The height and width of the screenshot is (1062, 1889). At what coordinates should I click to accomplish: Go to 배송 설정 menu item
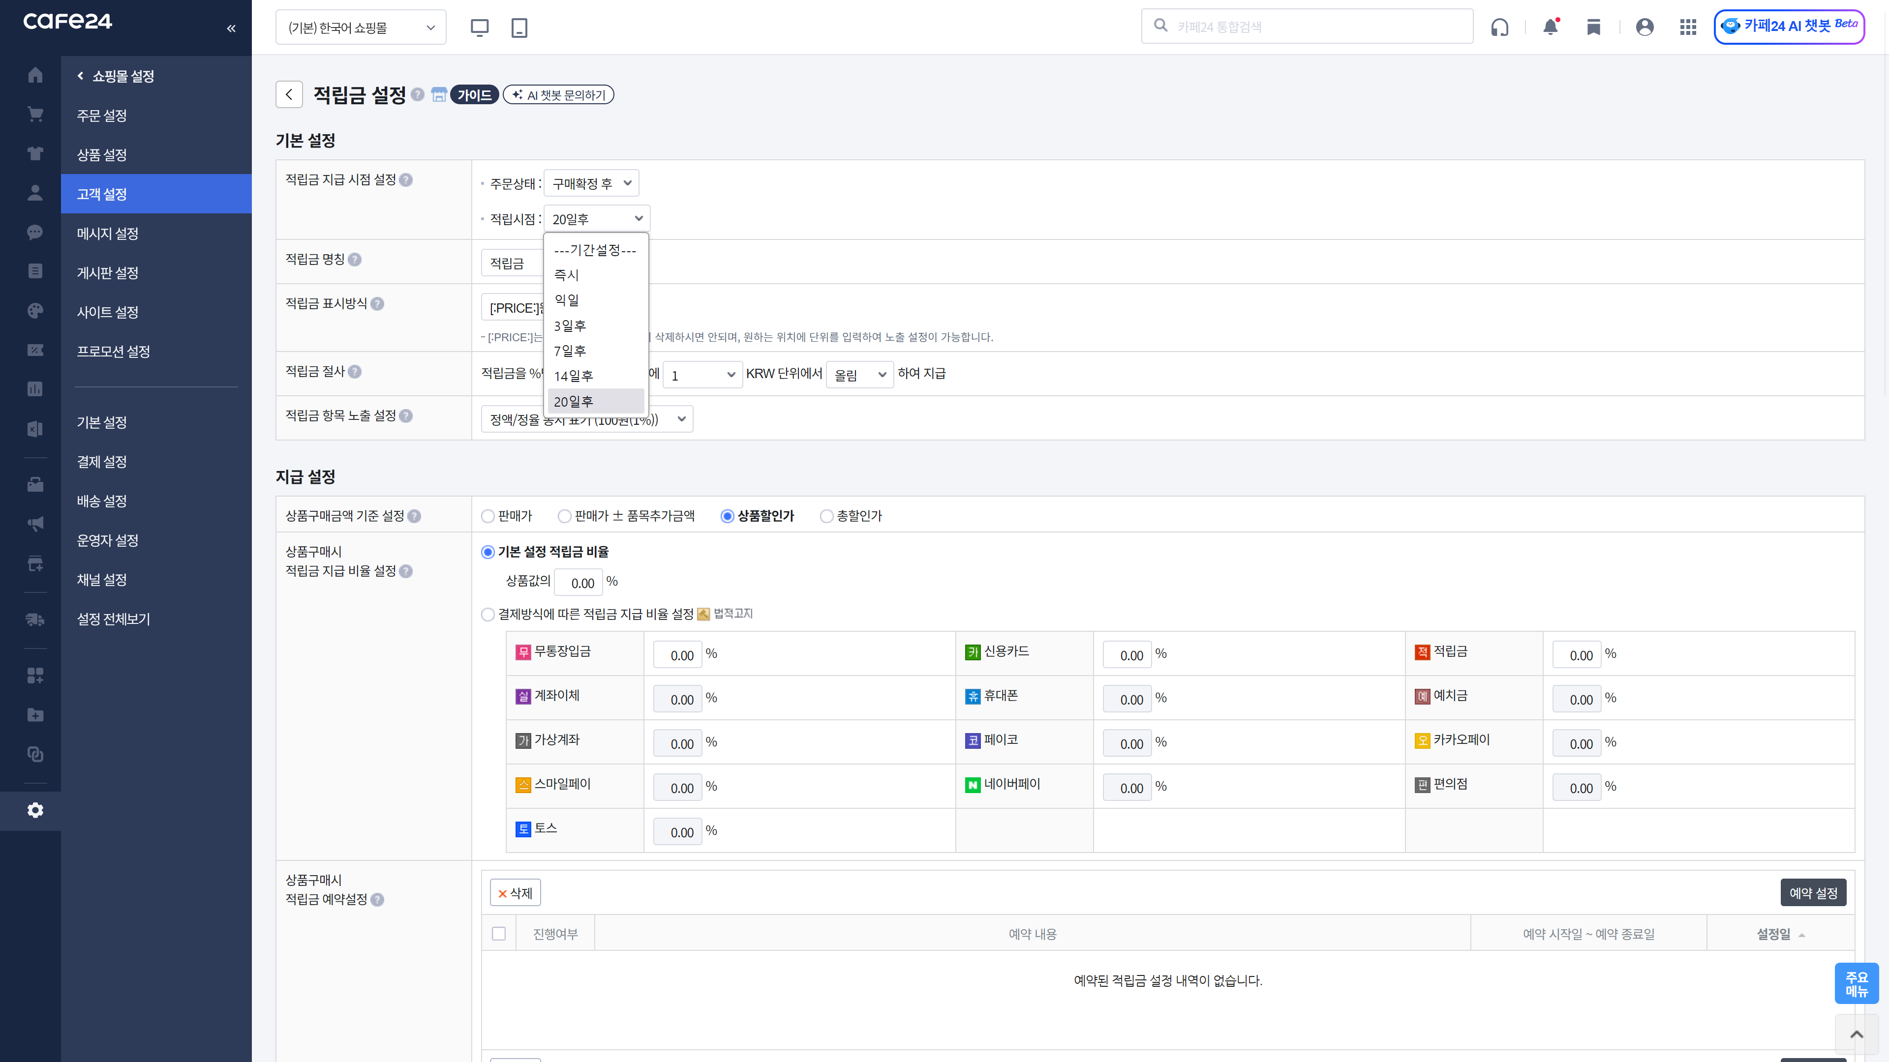[102, 501]
